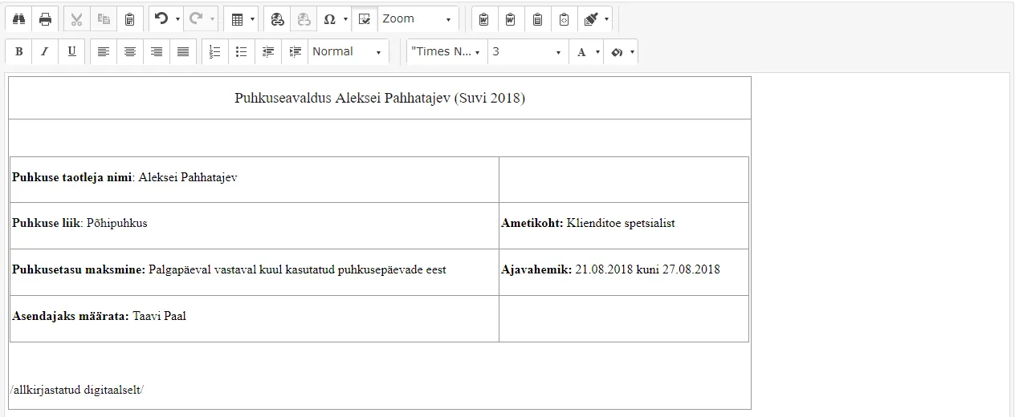1015x417 pixels.
Task: Open the Times New Roman font dropdown
Action: tap(446, 51)
